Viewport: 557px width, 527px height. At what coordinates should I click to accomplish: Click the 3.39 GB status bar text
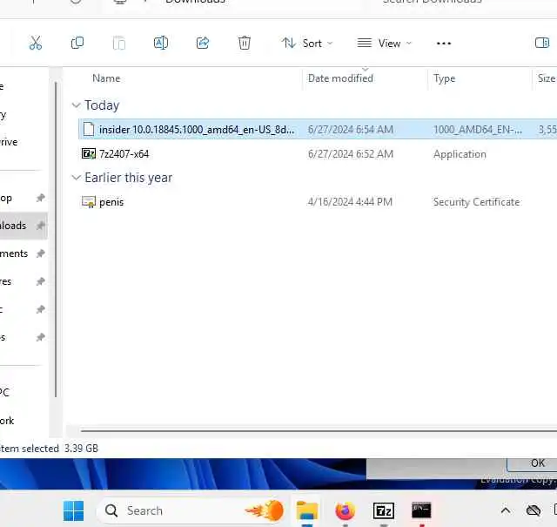tap(81, 449)
